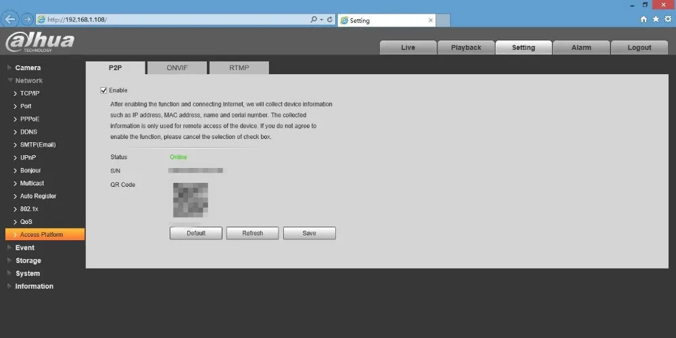The image size is (676, 338).
Task: Click the browser home icon
Action: tap(644, 20)
